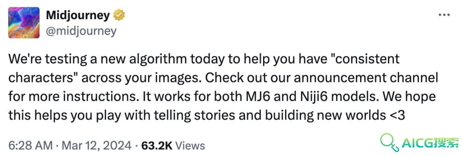
Task: Click the 63.2K view count
Action: 157,145
